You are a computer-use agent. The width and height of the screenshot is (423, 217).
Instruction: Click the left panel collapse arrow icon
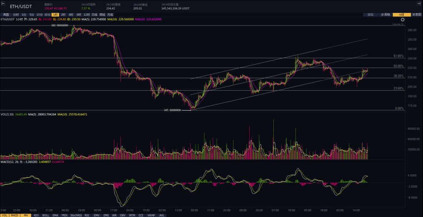pyautogui.click(x=3, y=3)
